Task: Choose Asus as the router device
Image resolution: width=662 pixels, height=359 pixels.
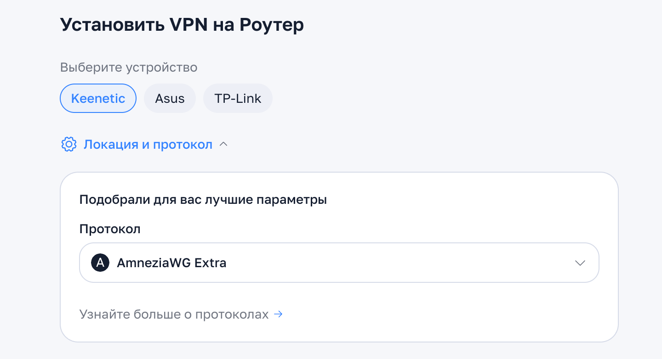Action: click(170, 98)
